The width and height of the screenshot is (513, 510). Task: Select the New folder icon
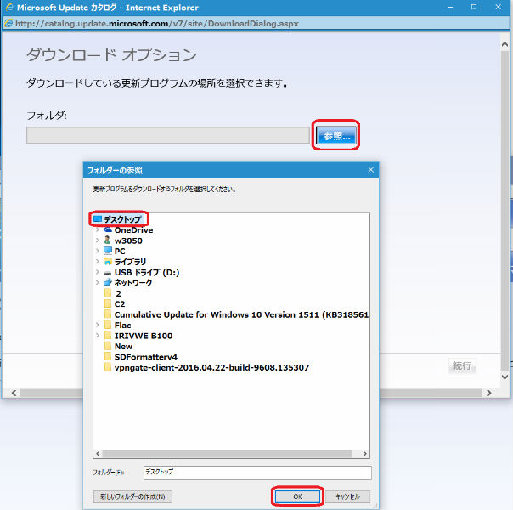click(108, 346)
